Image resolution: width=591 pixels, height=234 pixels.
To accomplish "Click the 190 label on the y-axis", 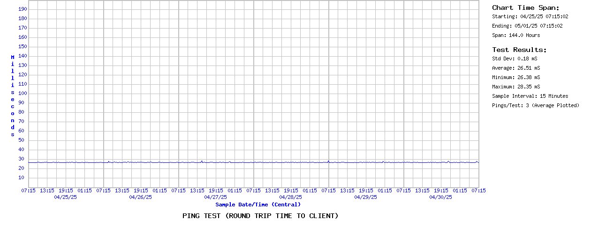I will click(x=22, y=9).
